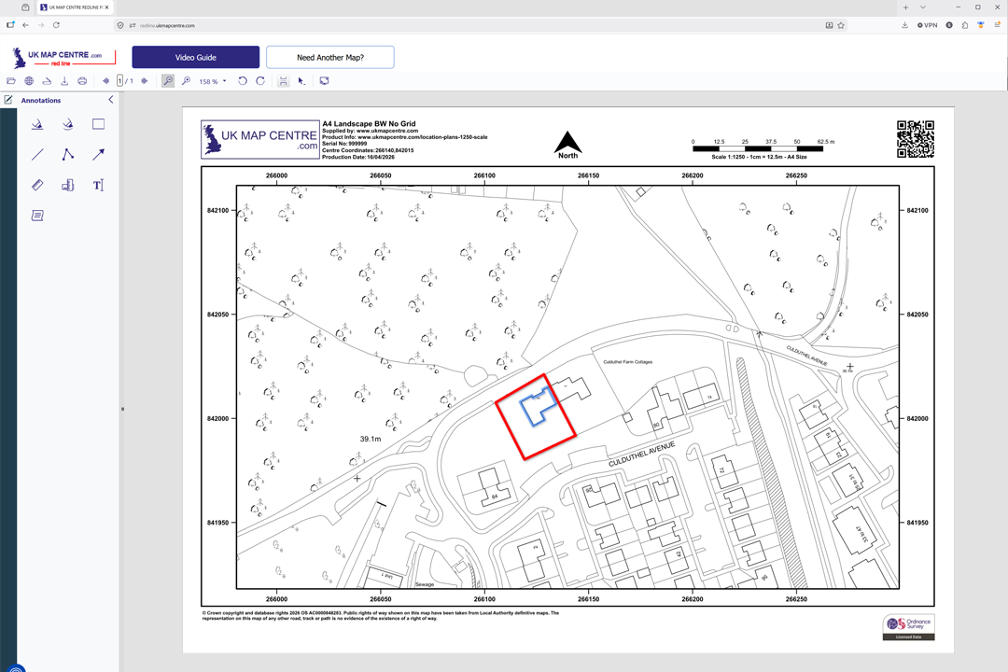Image resolution: width=1008 pixels, height=672 pixels.
Task: Rotate the map clockwise
Action: point(259,81)
